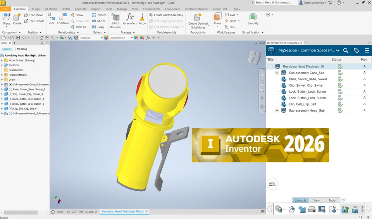Click the hard hat assistant icon
Screen dimensions: 372x219
click(x=272, y=184)
